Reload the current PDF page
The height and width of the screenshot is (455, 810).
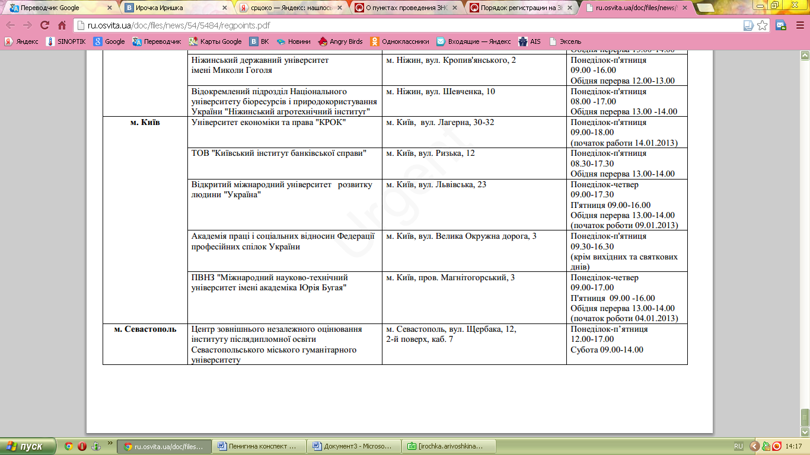coord(44,25)
